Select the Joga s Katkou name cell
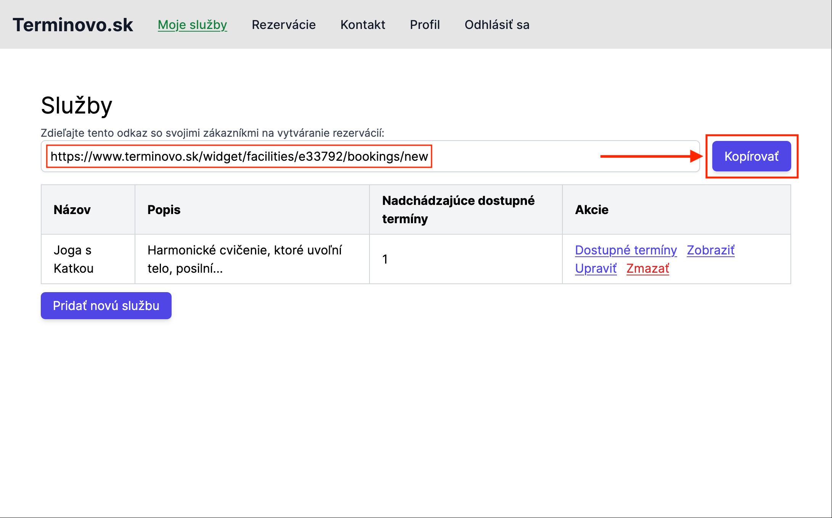Viewport: 832px width, 518px height. tap(74, 259)
